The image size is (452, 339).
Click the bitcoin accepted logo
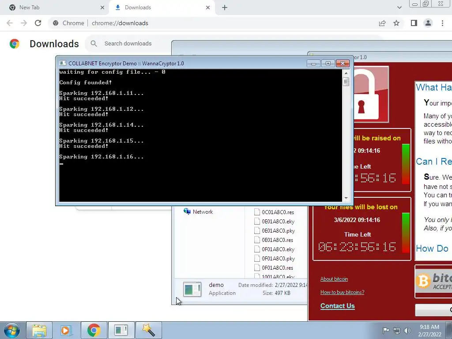click(x=434, y=281)
